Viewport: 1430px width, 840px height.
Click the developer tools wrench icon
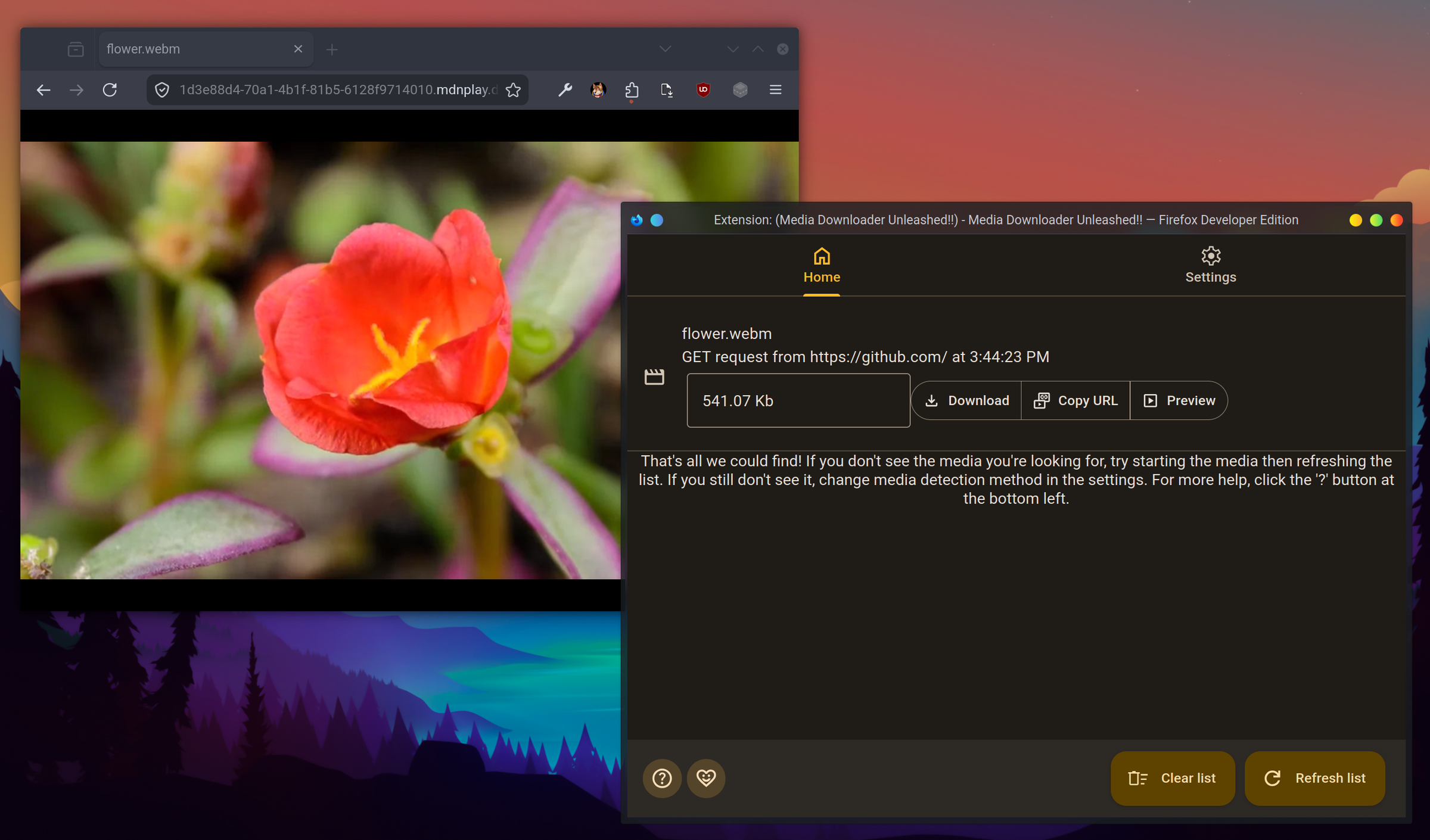[x=564, y=89]
